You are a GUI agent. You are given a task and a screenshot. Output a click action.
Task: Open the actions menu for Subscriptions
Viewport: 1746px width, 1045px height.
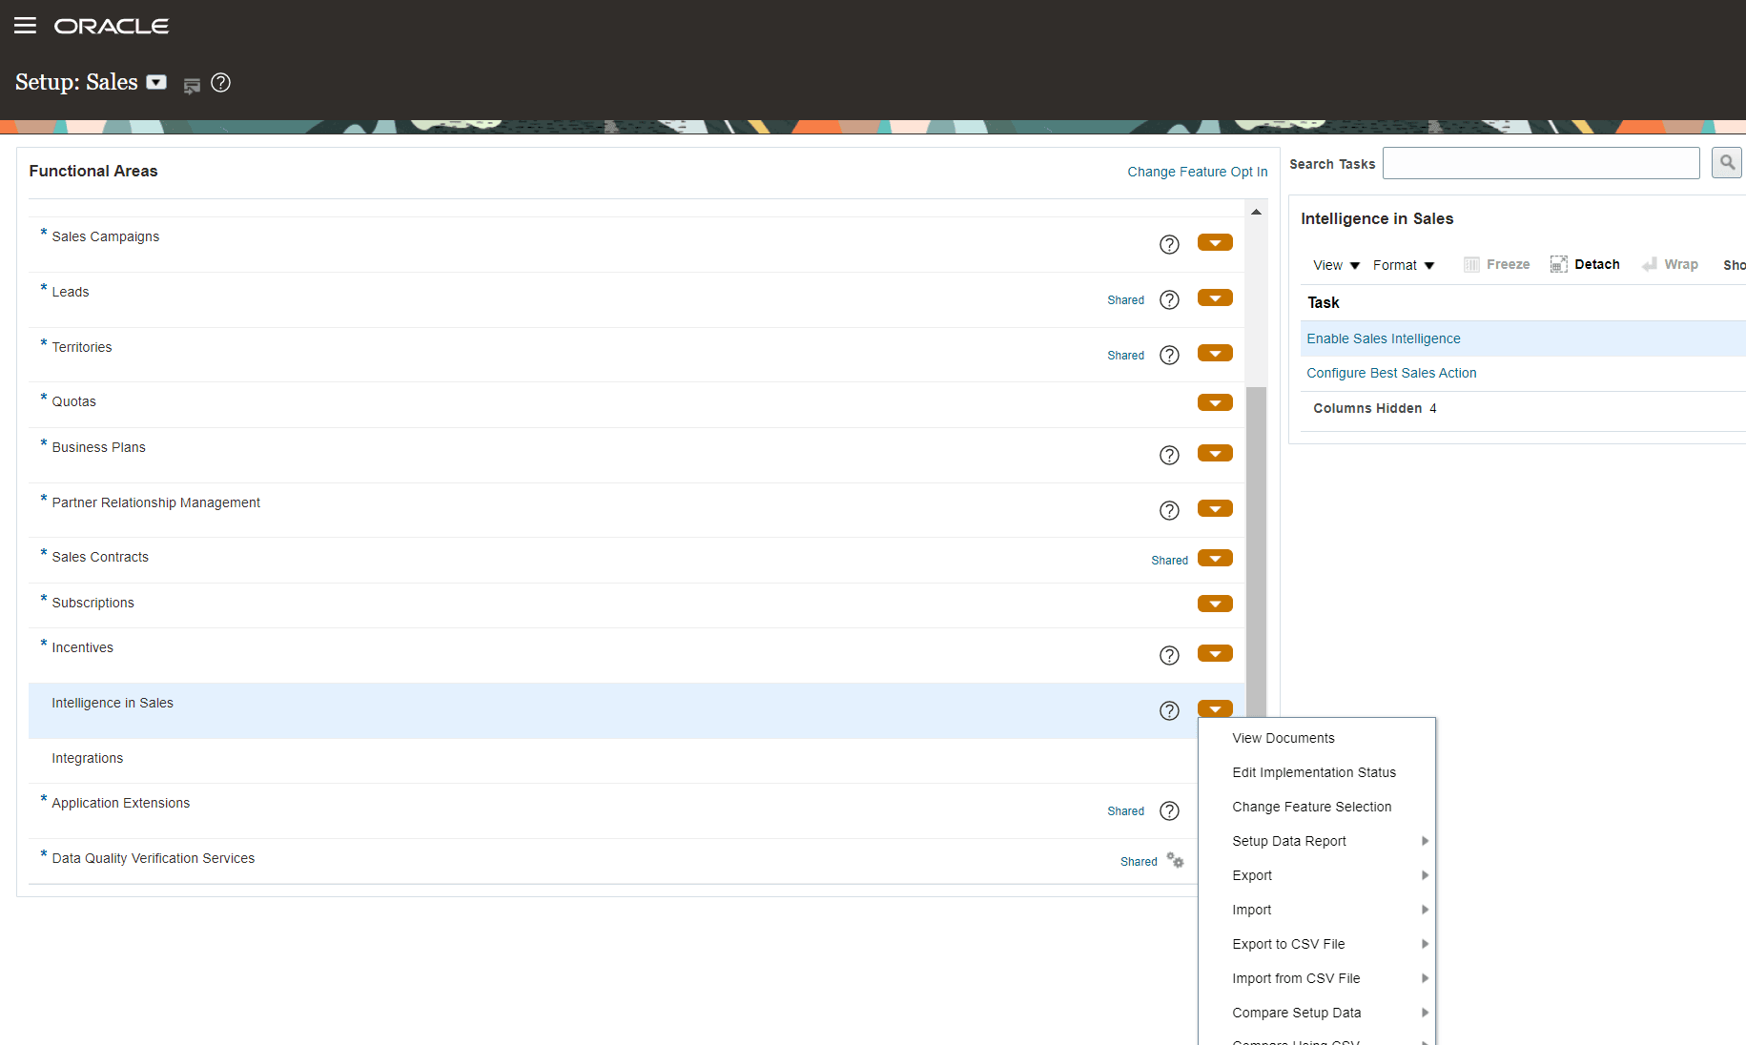pyautogui.click(x=1215, y=604)
